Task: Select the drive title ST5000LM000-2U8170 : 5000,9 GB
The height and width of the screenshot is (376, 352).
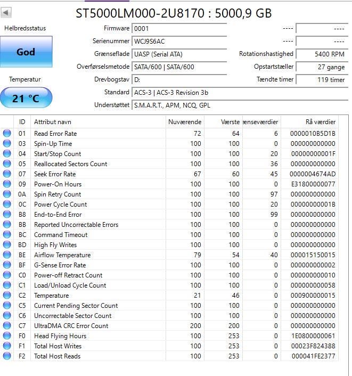Action: pyautogui.click(x=174, y=13)
